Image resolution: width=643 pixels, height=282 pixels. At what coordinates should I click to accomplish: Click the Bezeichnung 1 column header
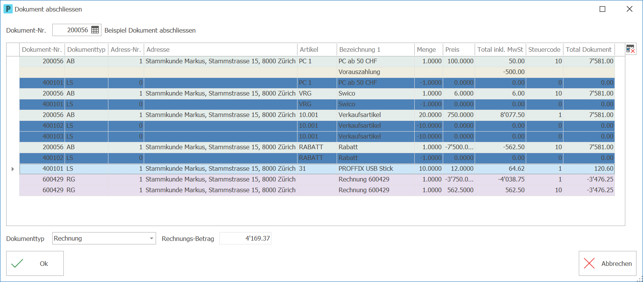coord(375,49)
